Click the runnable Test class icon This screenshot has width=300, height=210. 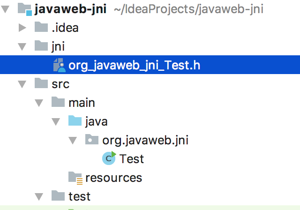click(x=109, y=158)
